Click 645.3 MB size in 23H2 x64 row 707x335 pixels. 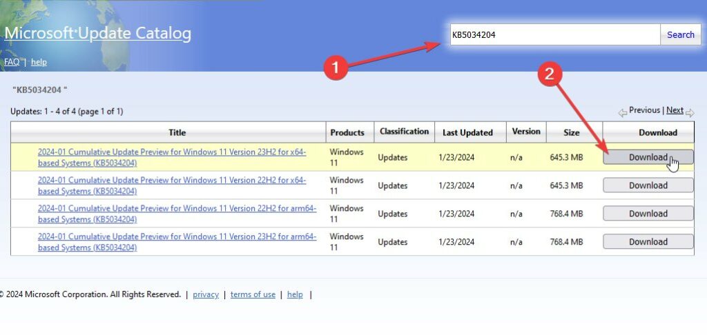tap(566, 158)
